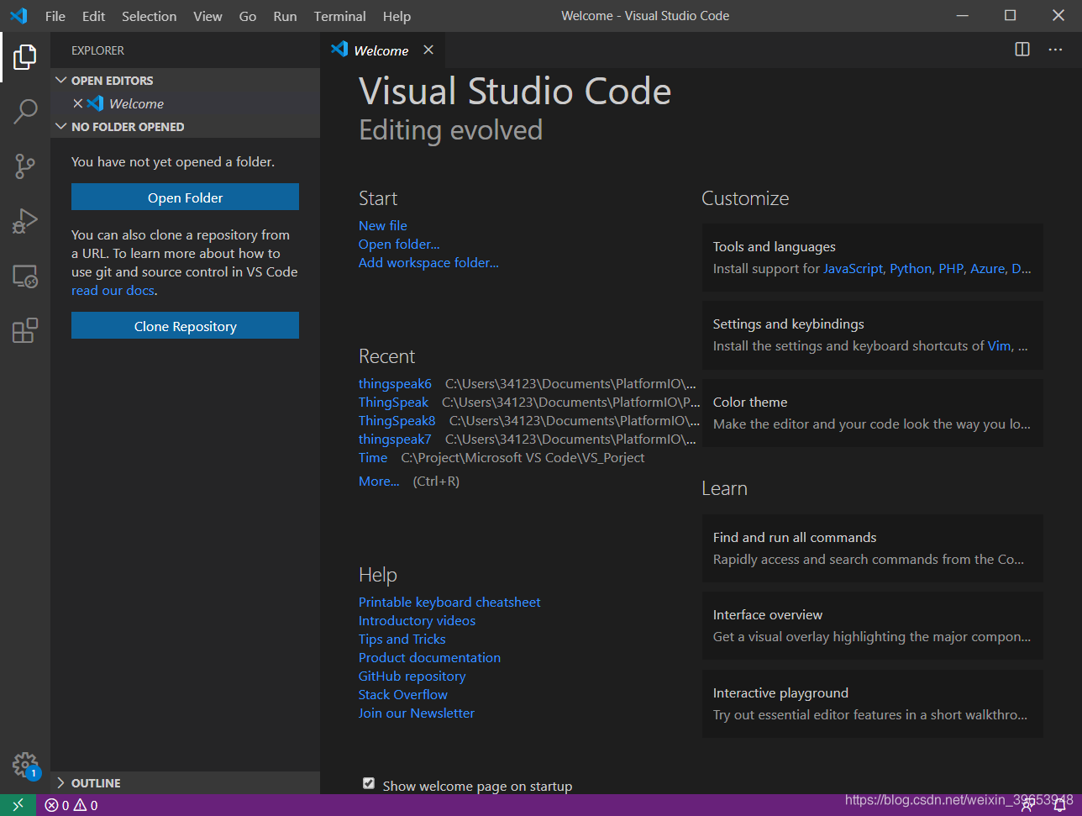This screenshot has width=1082, height=816.
Task: Click the remote window indicator in status bar
Action: [18, 805]
